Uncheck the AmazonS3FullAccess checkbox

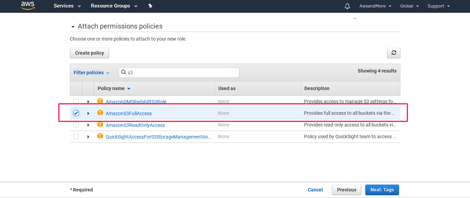76,113
